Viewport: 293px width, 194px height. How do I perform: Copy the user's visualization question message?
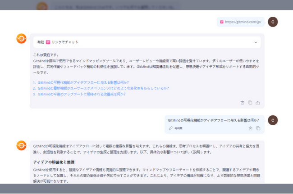tap(258, 128)
